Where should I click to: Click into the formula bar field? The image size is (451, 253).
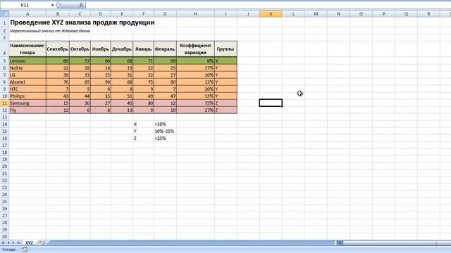[x=268, y=5]
